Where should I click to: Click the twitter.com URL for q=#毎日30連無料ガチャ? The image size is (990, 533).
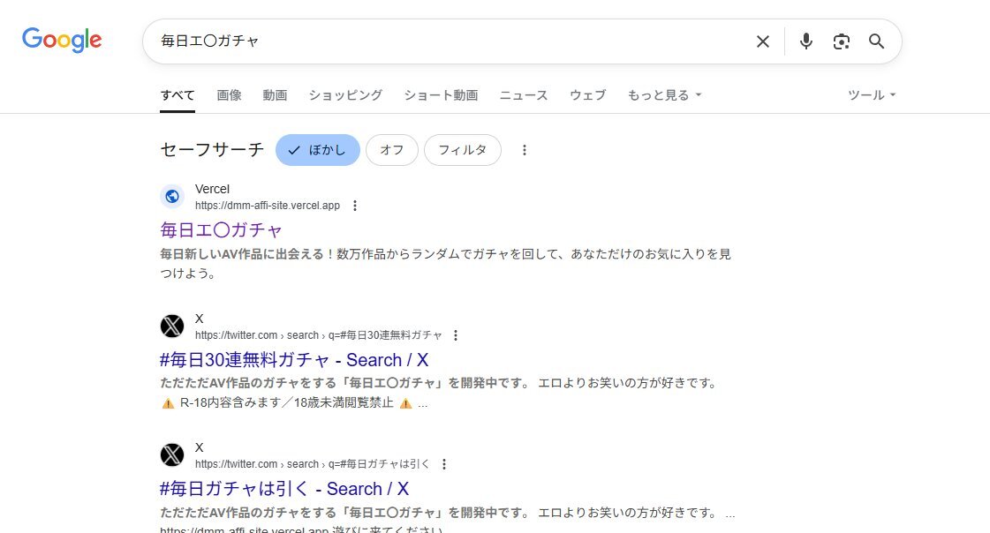point(318,335)
